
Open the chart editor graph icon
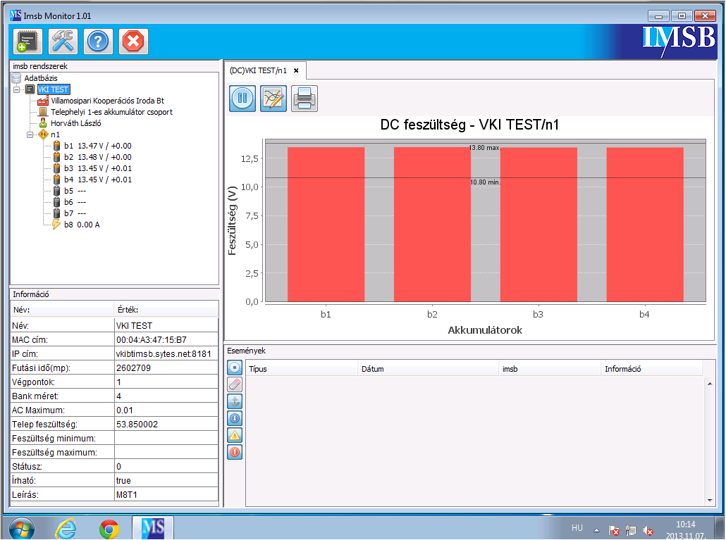[x=273, y=98]
